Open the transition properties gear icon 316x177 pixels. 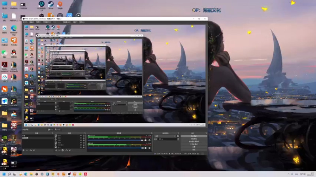pyautogui.click(x=178, y=136)
